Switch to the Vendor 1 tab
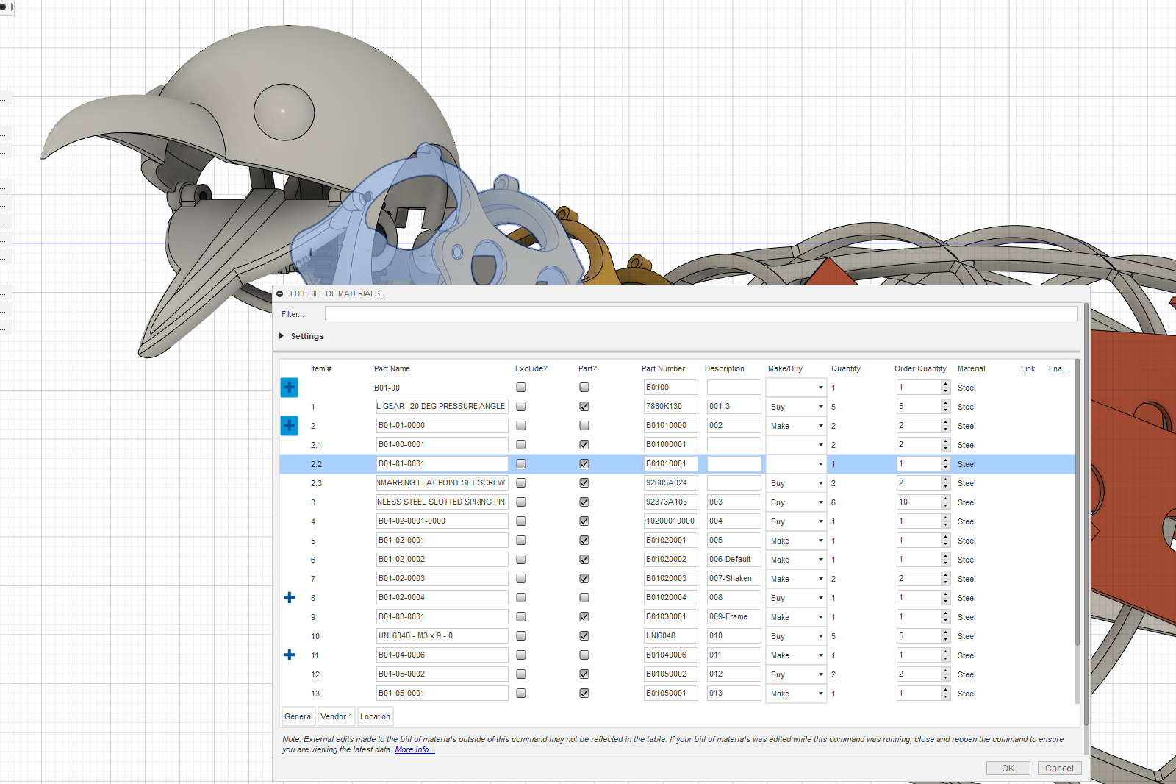 [x=337, y=716]
